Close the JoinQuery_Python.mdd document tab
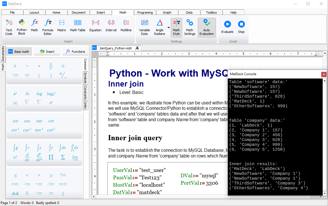 coord(137,48)
